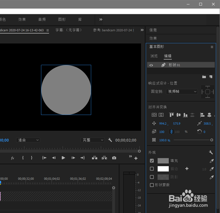Open the 音频 workspace tab
Image resolution: width=220 pixels, height=213 pixels.
coord(42,19)
